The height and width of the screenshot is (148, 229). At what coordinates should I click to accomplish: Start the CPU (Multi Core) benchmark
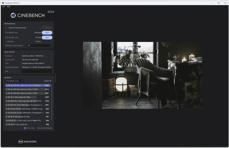click(x=47, y=33)
